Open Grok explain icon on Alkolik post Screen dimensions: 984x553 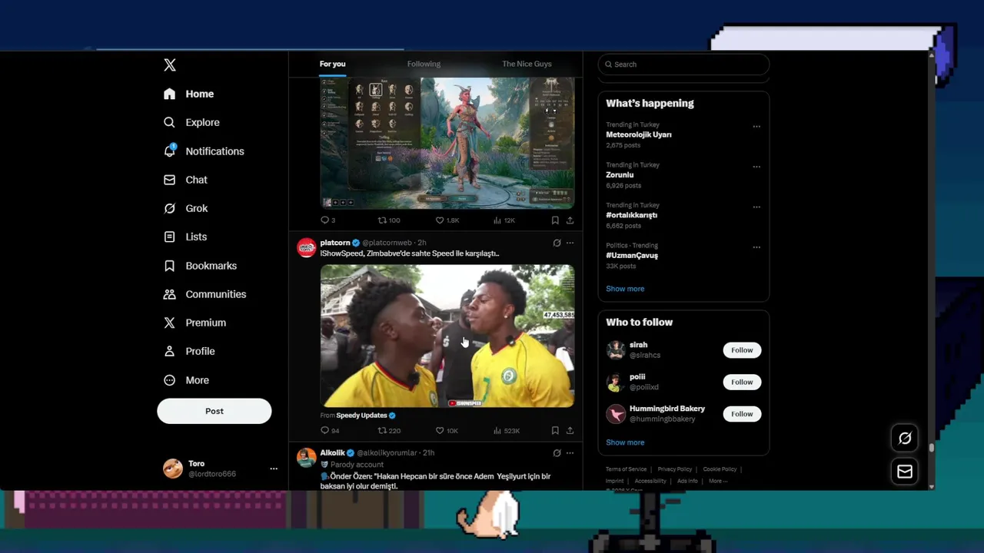pos(557,453)
